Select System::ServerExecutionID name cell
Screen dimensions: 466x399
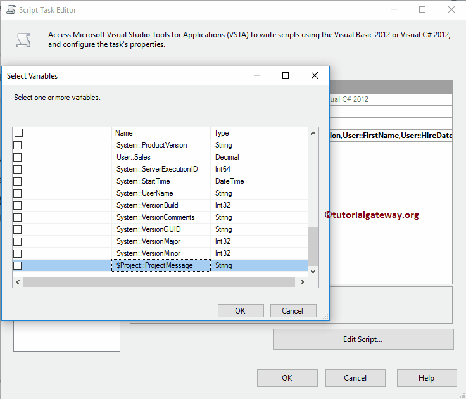(161, 169)
